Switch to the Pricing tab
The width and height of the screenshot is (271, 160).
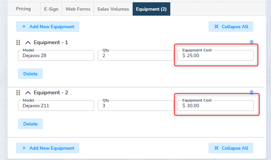(23, 9)
